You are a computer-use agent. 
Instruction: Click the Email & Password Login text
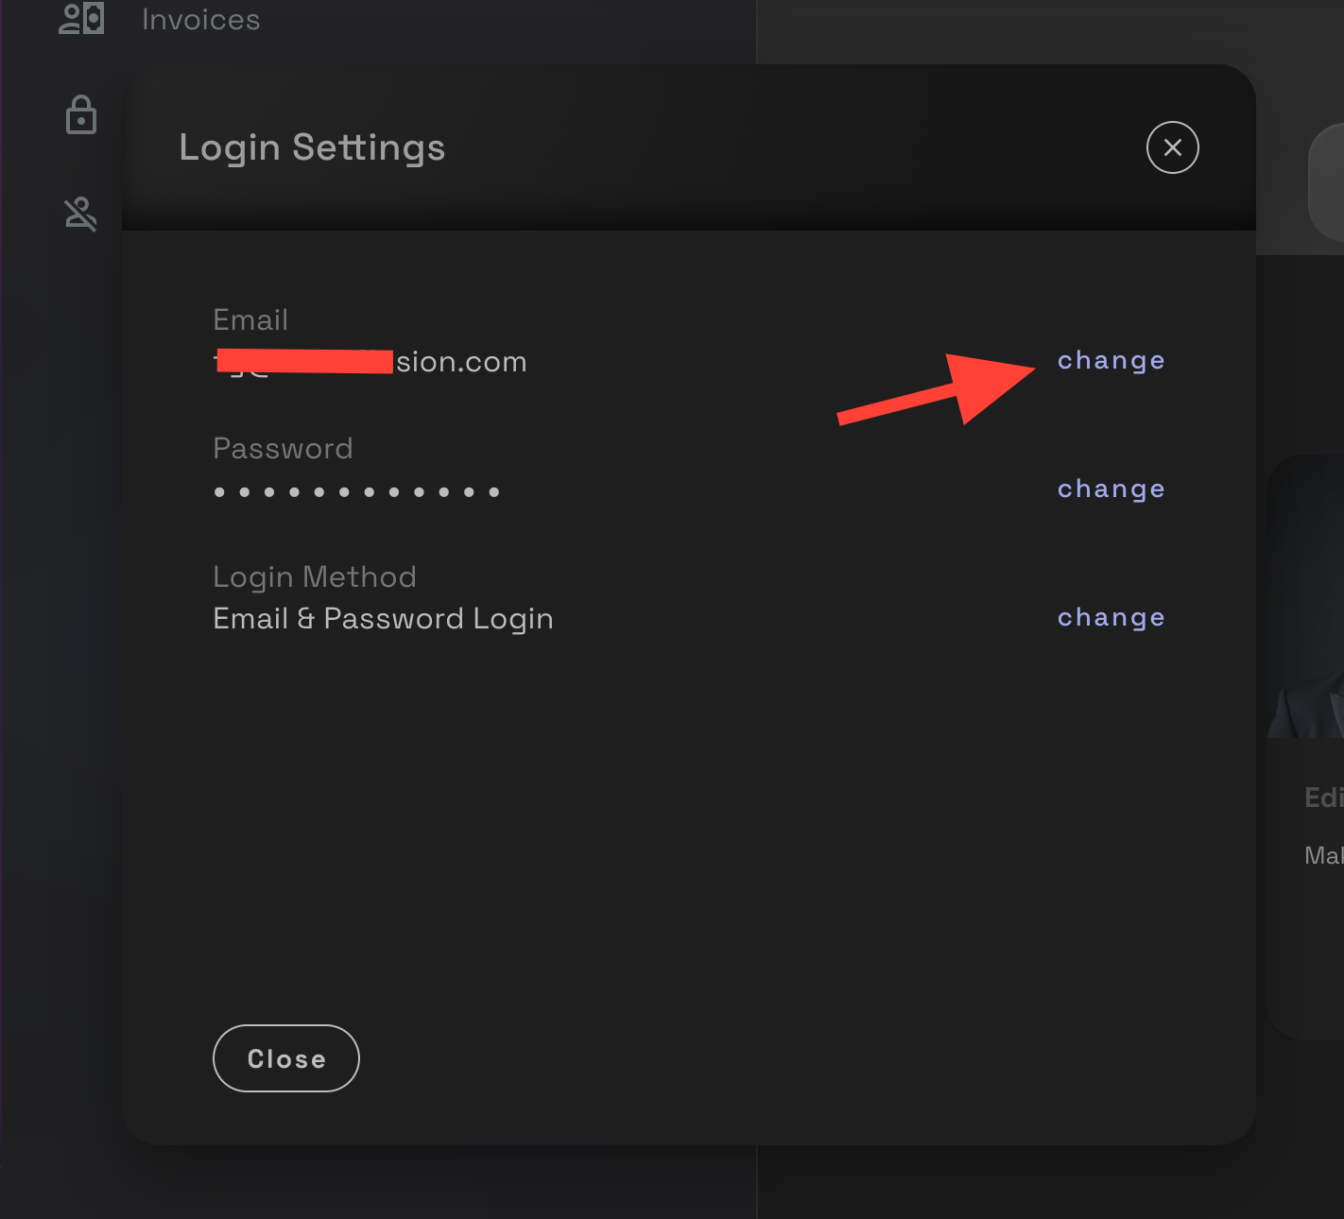click(x=383, y=619)
